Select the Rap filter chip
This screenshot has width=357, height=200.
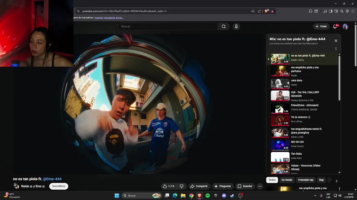coord(321,180)
